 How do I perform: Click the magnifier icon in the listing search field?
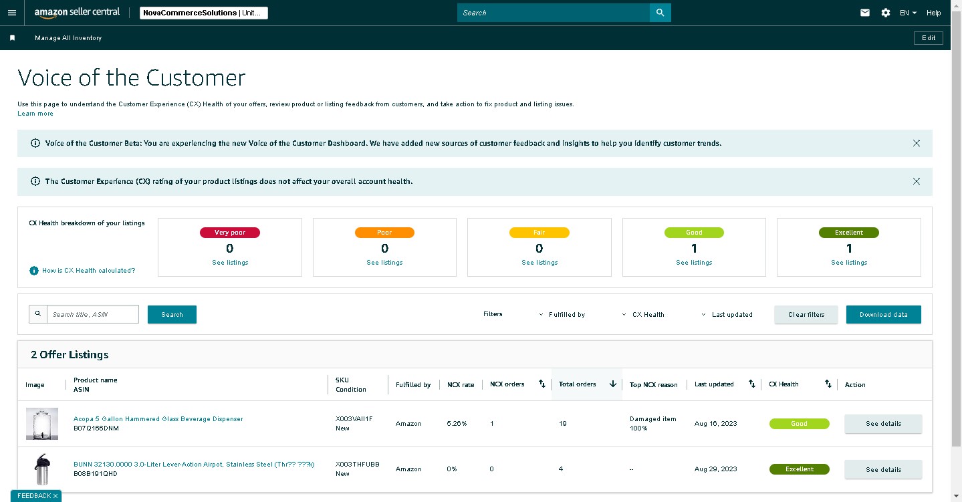click(38, 314)
